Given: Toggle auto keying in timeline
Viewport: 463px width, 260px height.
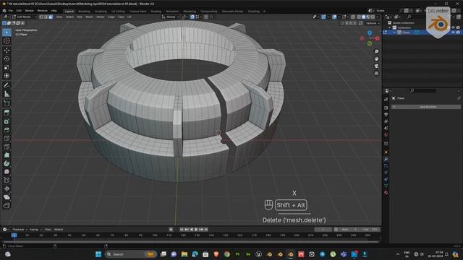Looking at the screenshot, I should click(x=171, y=230).
